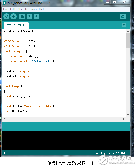137x167 pixels.
Task: Minimize the Arduino window
Action: click(107, 2)
